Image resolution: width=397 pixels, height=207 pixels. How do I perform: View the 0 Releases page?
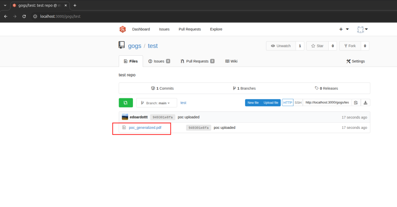[326, 88]
